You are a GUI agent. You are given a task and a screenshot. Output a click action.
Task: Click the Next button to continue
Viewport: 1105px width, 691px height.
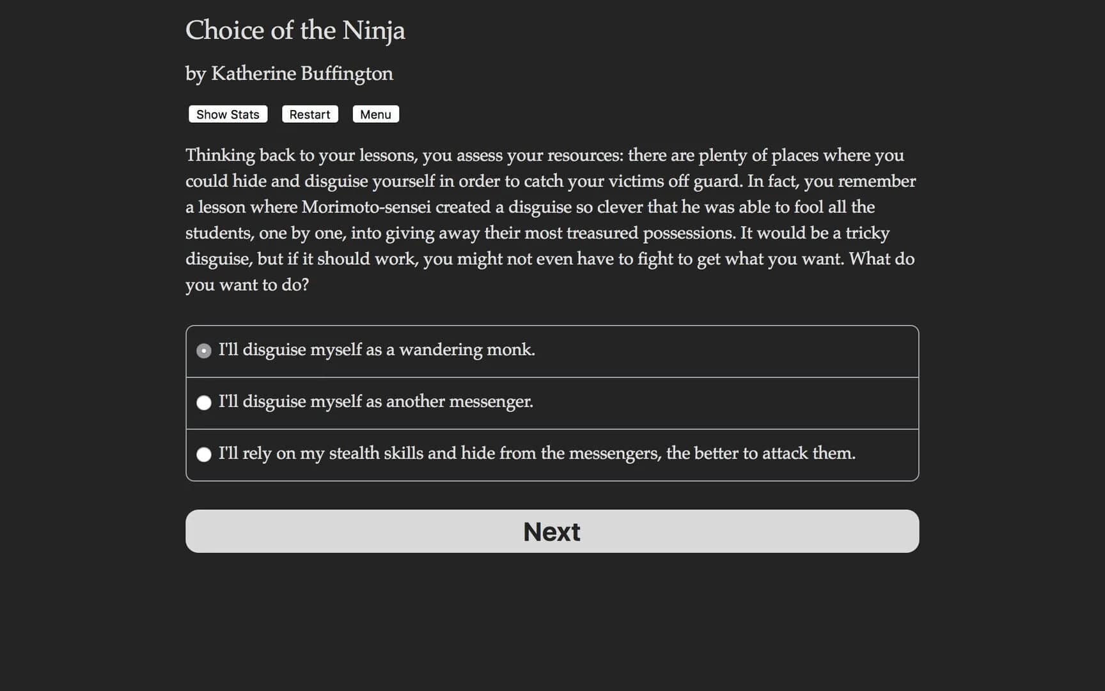pos(551,531)
